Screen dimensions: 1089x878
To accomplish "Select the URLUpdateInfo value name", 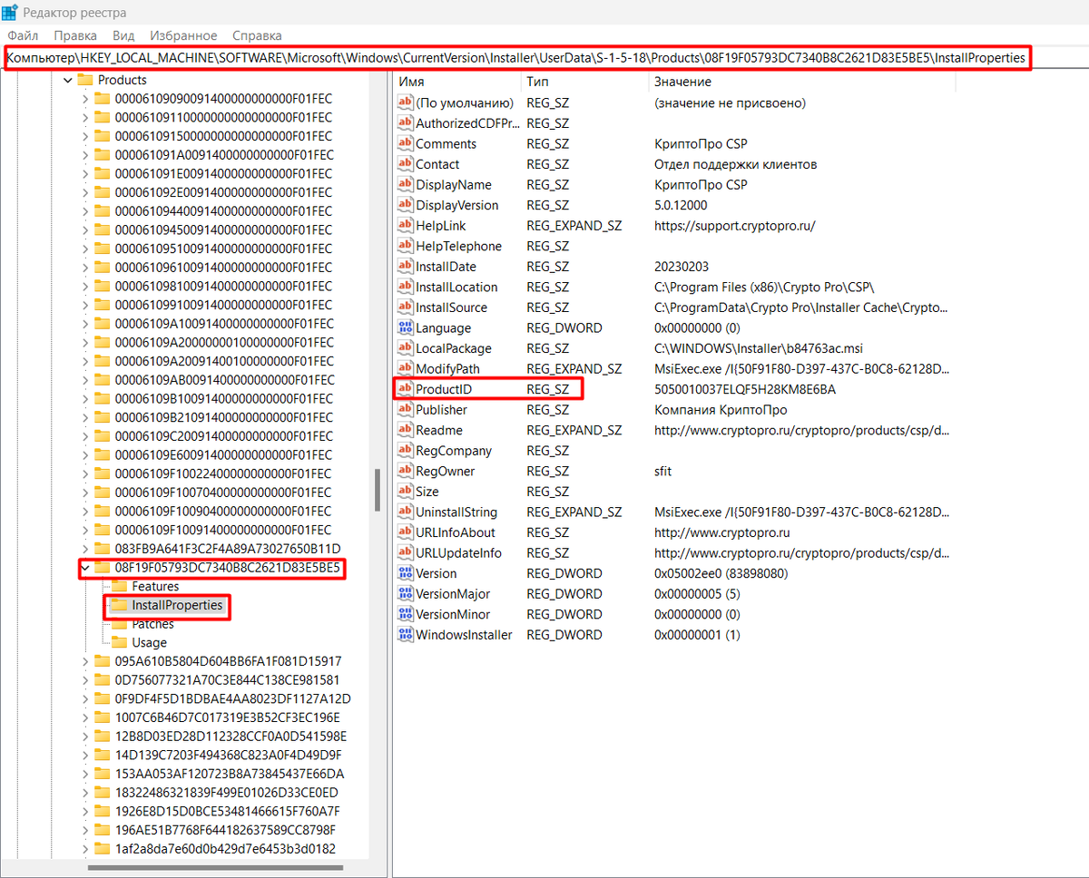I will 458,553.
